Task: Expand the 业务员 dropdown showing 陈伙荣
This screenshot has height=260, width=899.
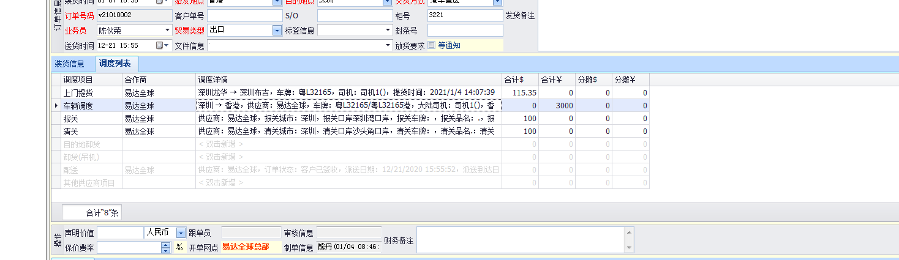Action: [x=167, y=30]
